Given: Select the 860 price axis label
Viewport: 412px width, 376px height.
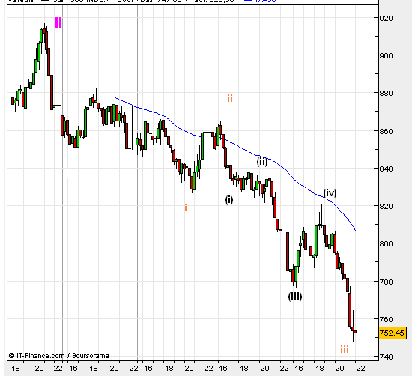Looking at the screenshot, I should pos(387,131).
